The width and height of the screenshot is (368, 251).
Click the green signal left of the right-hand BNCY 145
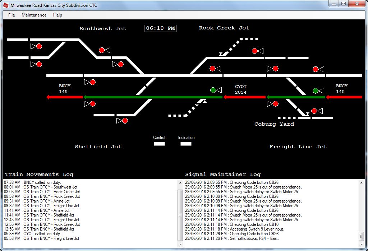316,91
